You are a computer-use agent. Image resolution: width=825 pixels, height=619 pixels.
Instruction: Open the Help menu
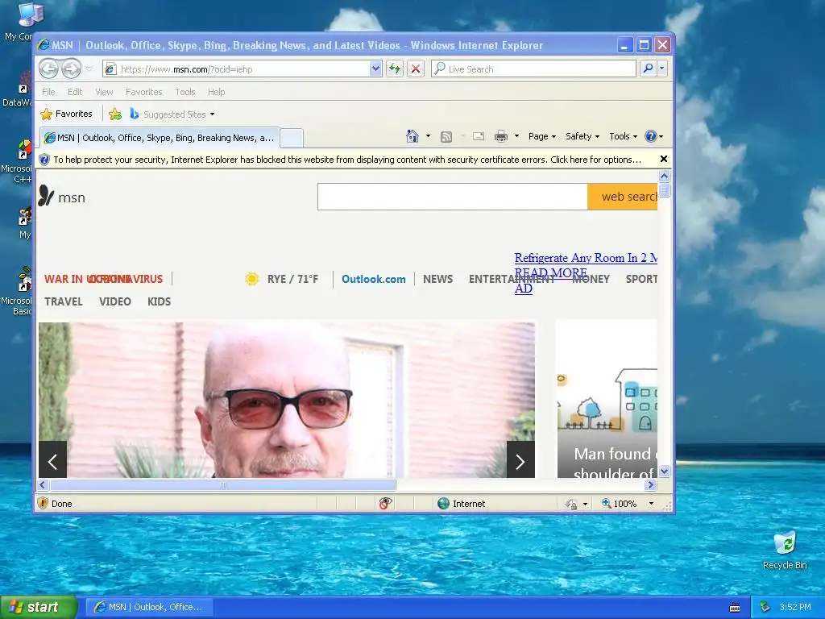click(216, 92)
